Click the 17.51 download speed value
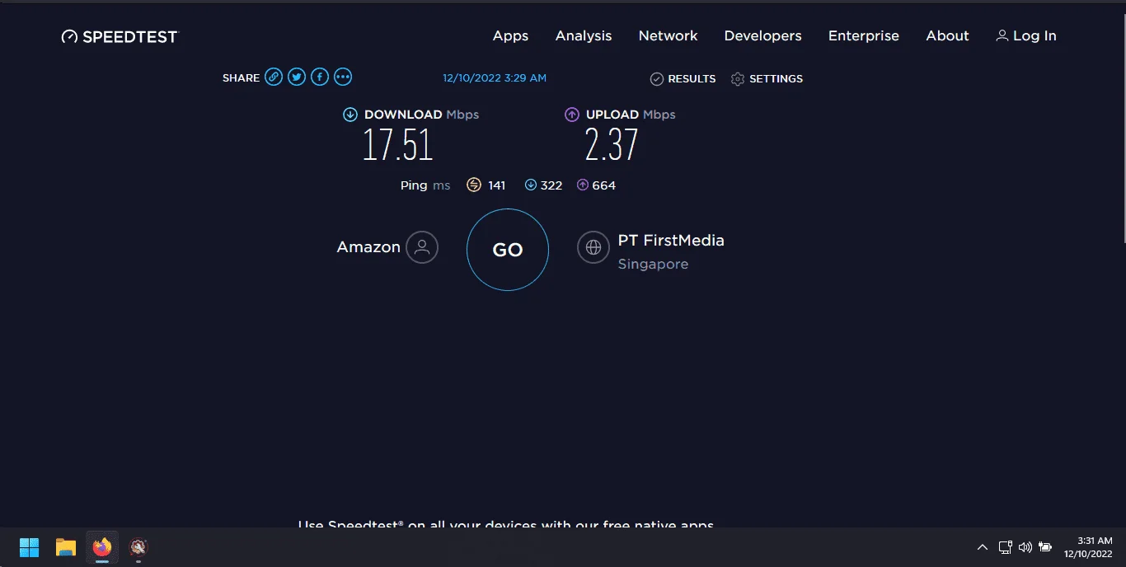The image size is (1126, 567). tap(398, 145)
